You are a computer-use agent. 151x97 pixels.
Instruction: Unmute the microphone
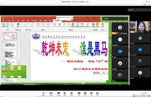coord(43,94)
